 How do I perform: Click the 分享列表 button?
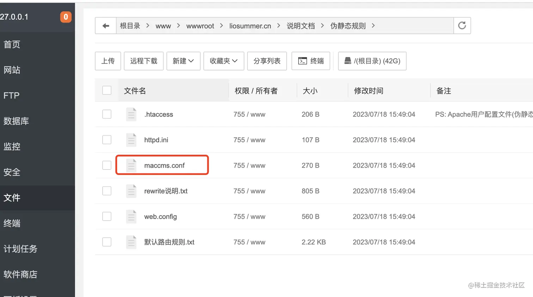point(267,61)
